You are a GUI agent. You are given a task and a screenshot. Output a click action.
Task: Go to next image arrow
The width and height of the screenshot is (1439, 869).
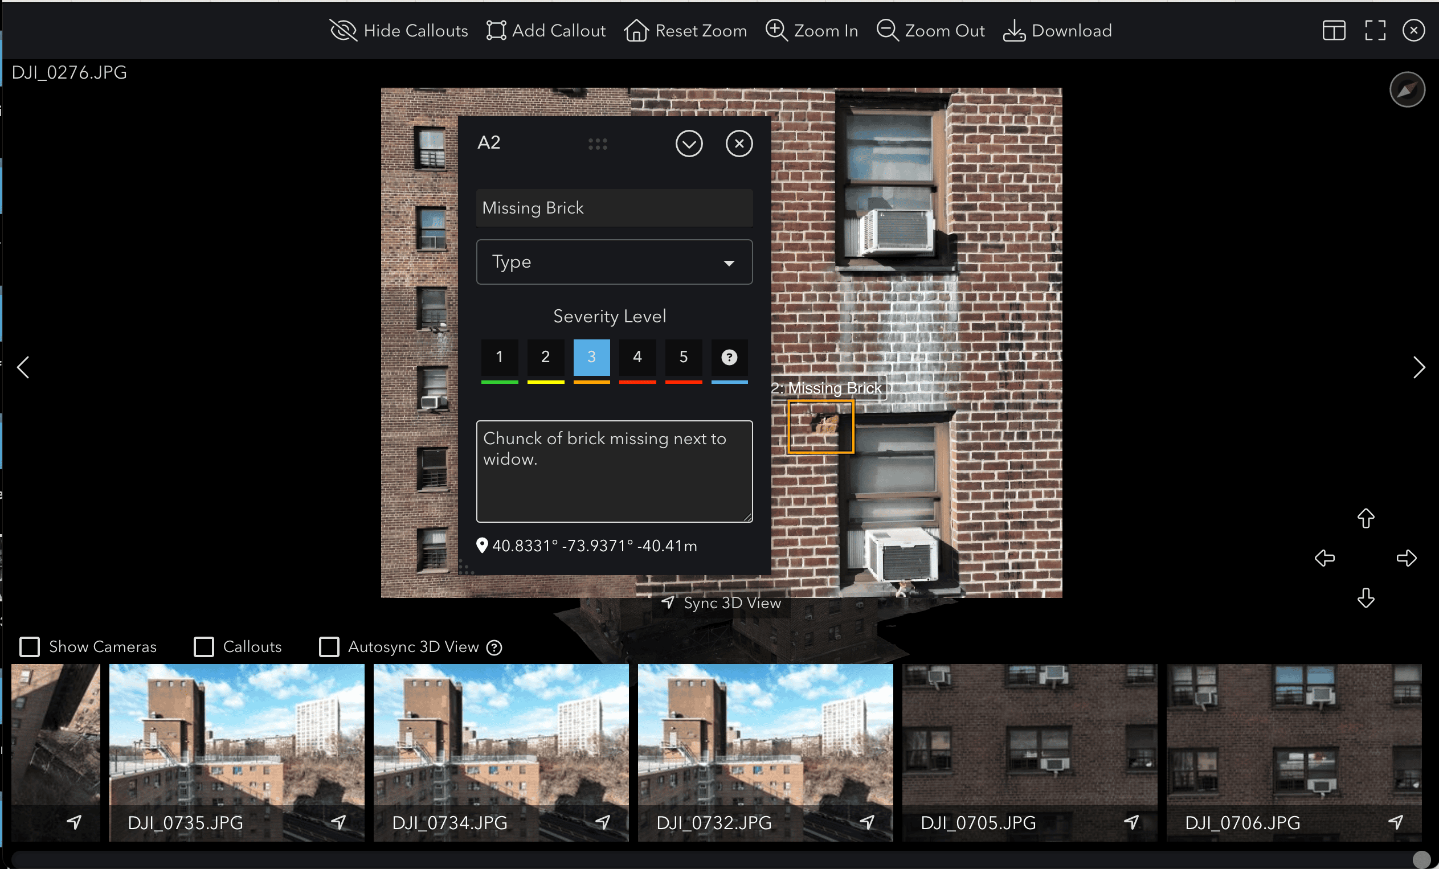(x=1418, y=367)
